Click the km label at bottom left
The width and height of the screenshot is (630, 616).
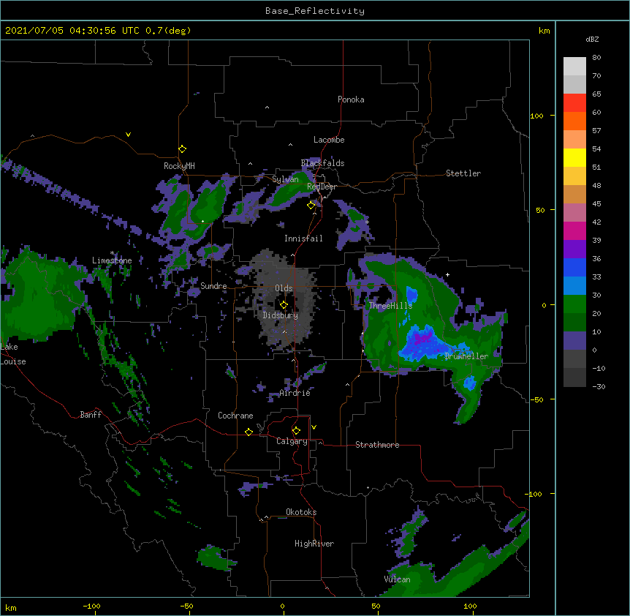pos(10,607)
